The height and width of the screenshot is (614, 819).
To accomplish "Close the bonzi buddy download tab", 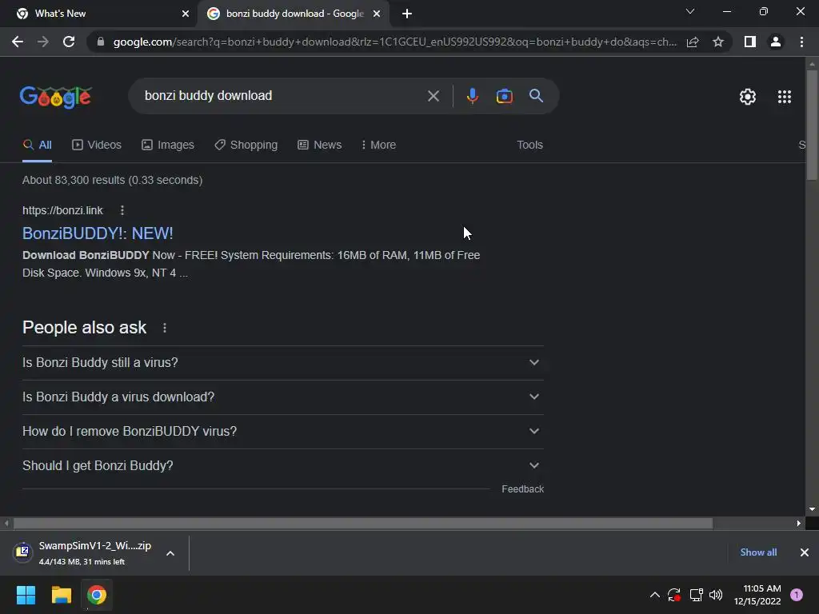I will pyautogui.click(x=377, y=14).
